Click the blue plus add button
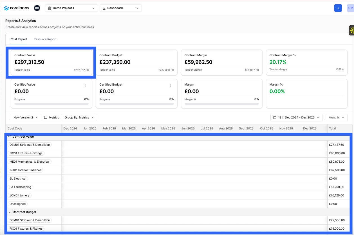The width and height of the screenshot is (354, 235). tap(338, 8)
